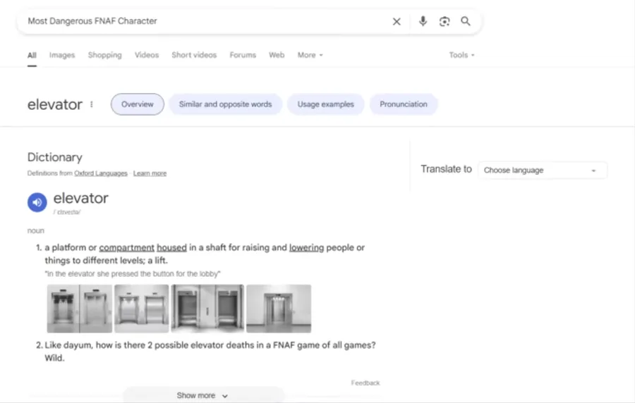The image size is (635, 403).
Task: Open the second elevator thumbnail image
Action: coord(141,309)
